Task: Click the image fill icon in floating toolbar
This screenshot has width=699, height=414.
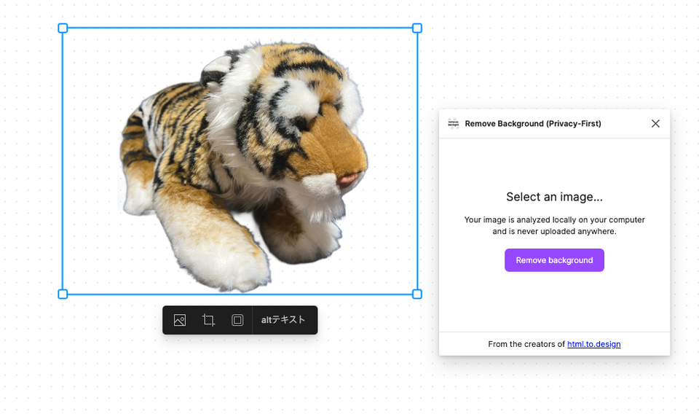Action: (180, 320)
